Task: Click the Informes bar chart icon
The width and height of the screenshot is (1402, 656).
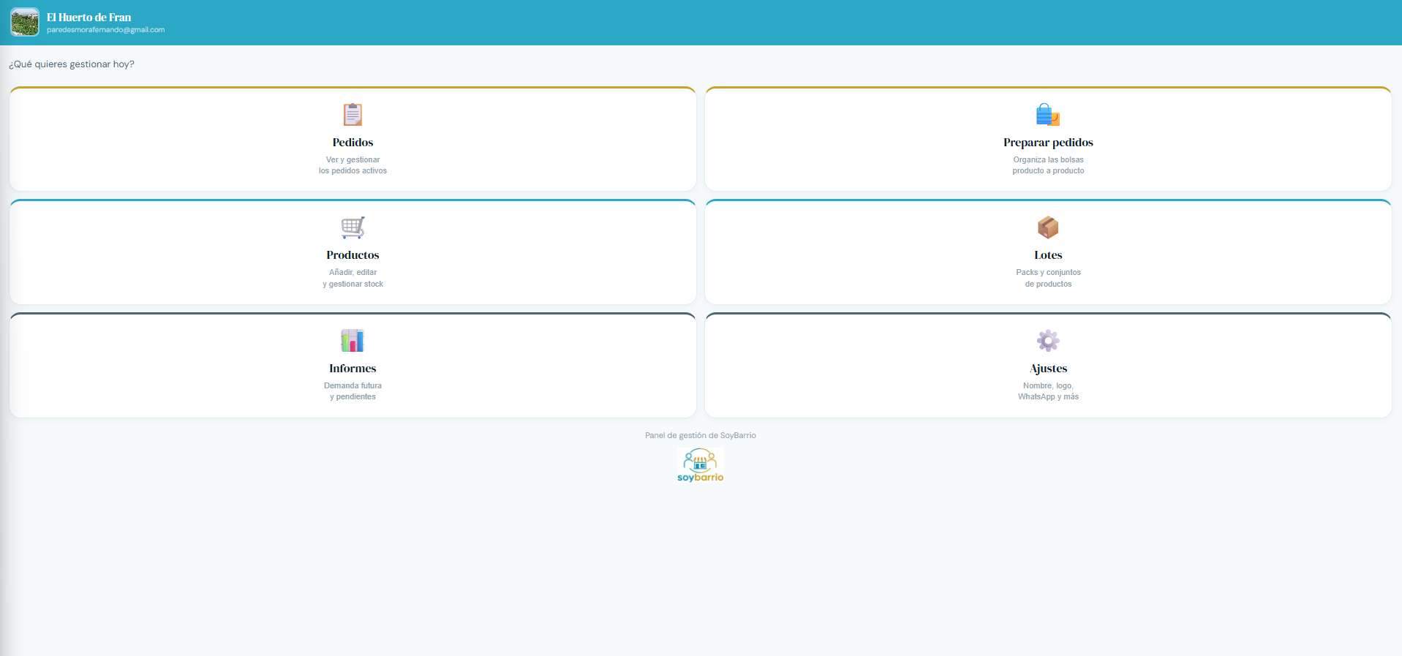Action: pos(353,341)
